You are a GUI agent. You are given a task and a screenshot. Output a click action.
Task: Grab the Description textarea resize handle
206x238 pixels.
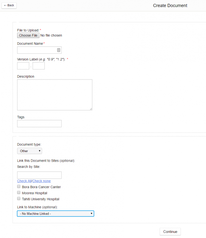click(x=91, y=109)
